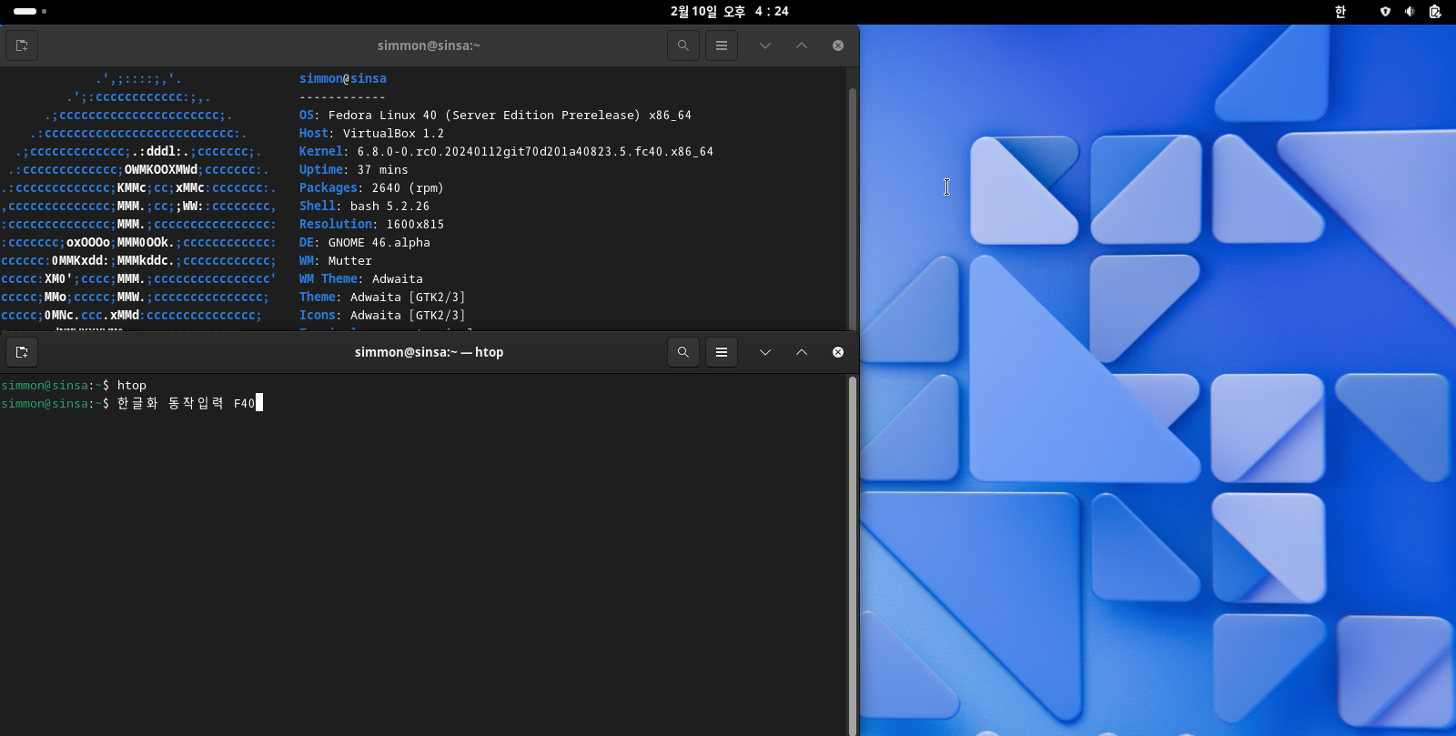Click the Shell: bash 5.2.26 line
1456x736 pixels.
pyautogui.click(x=364, y=207)
